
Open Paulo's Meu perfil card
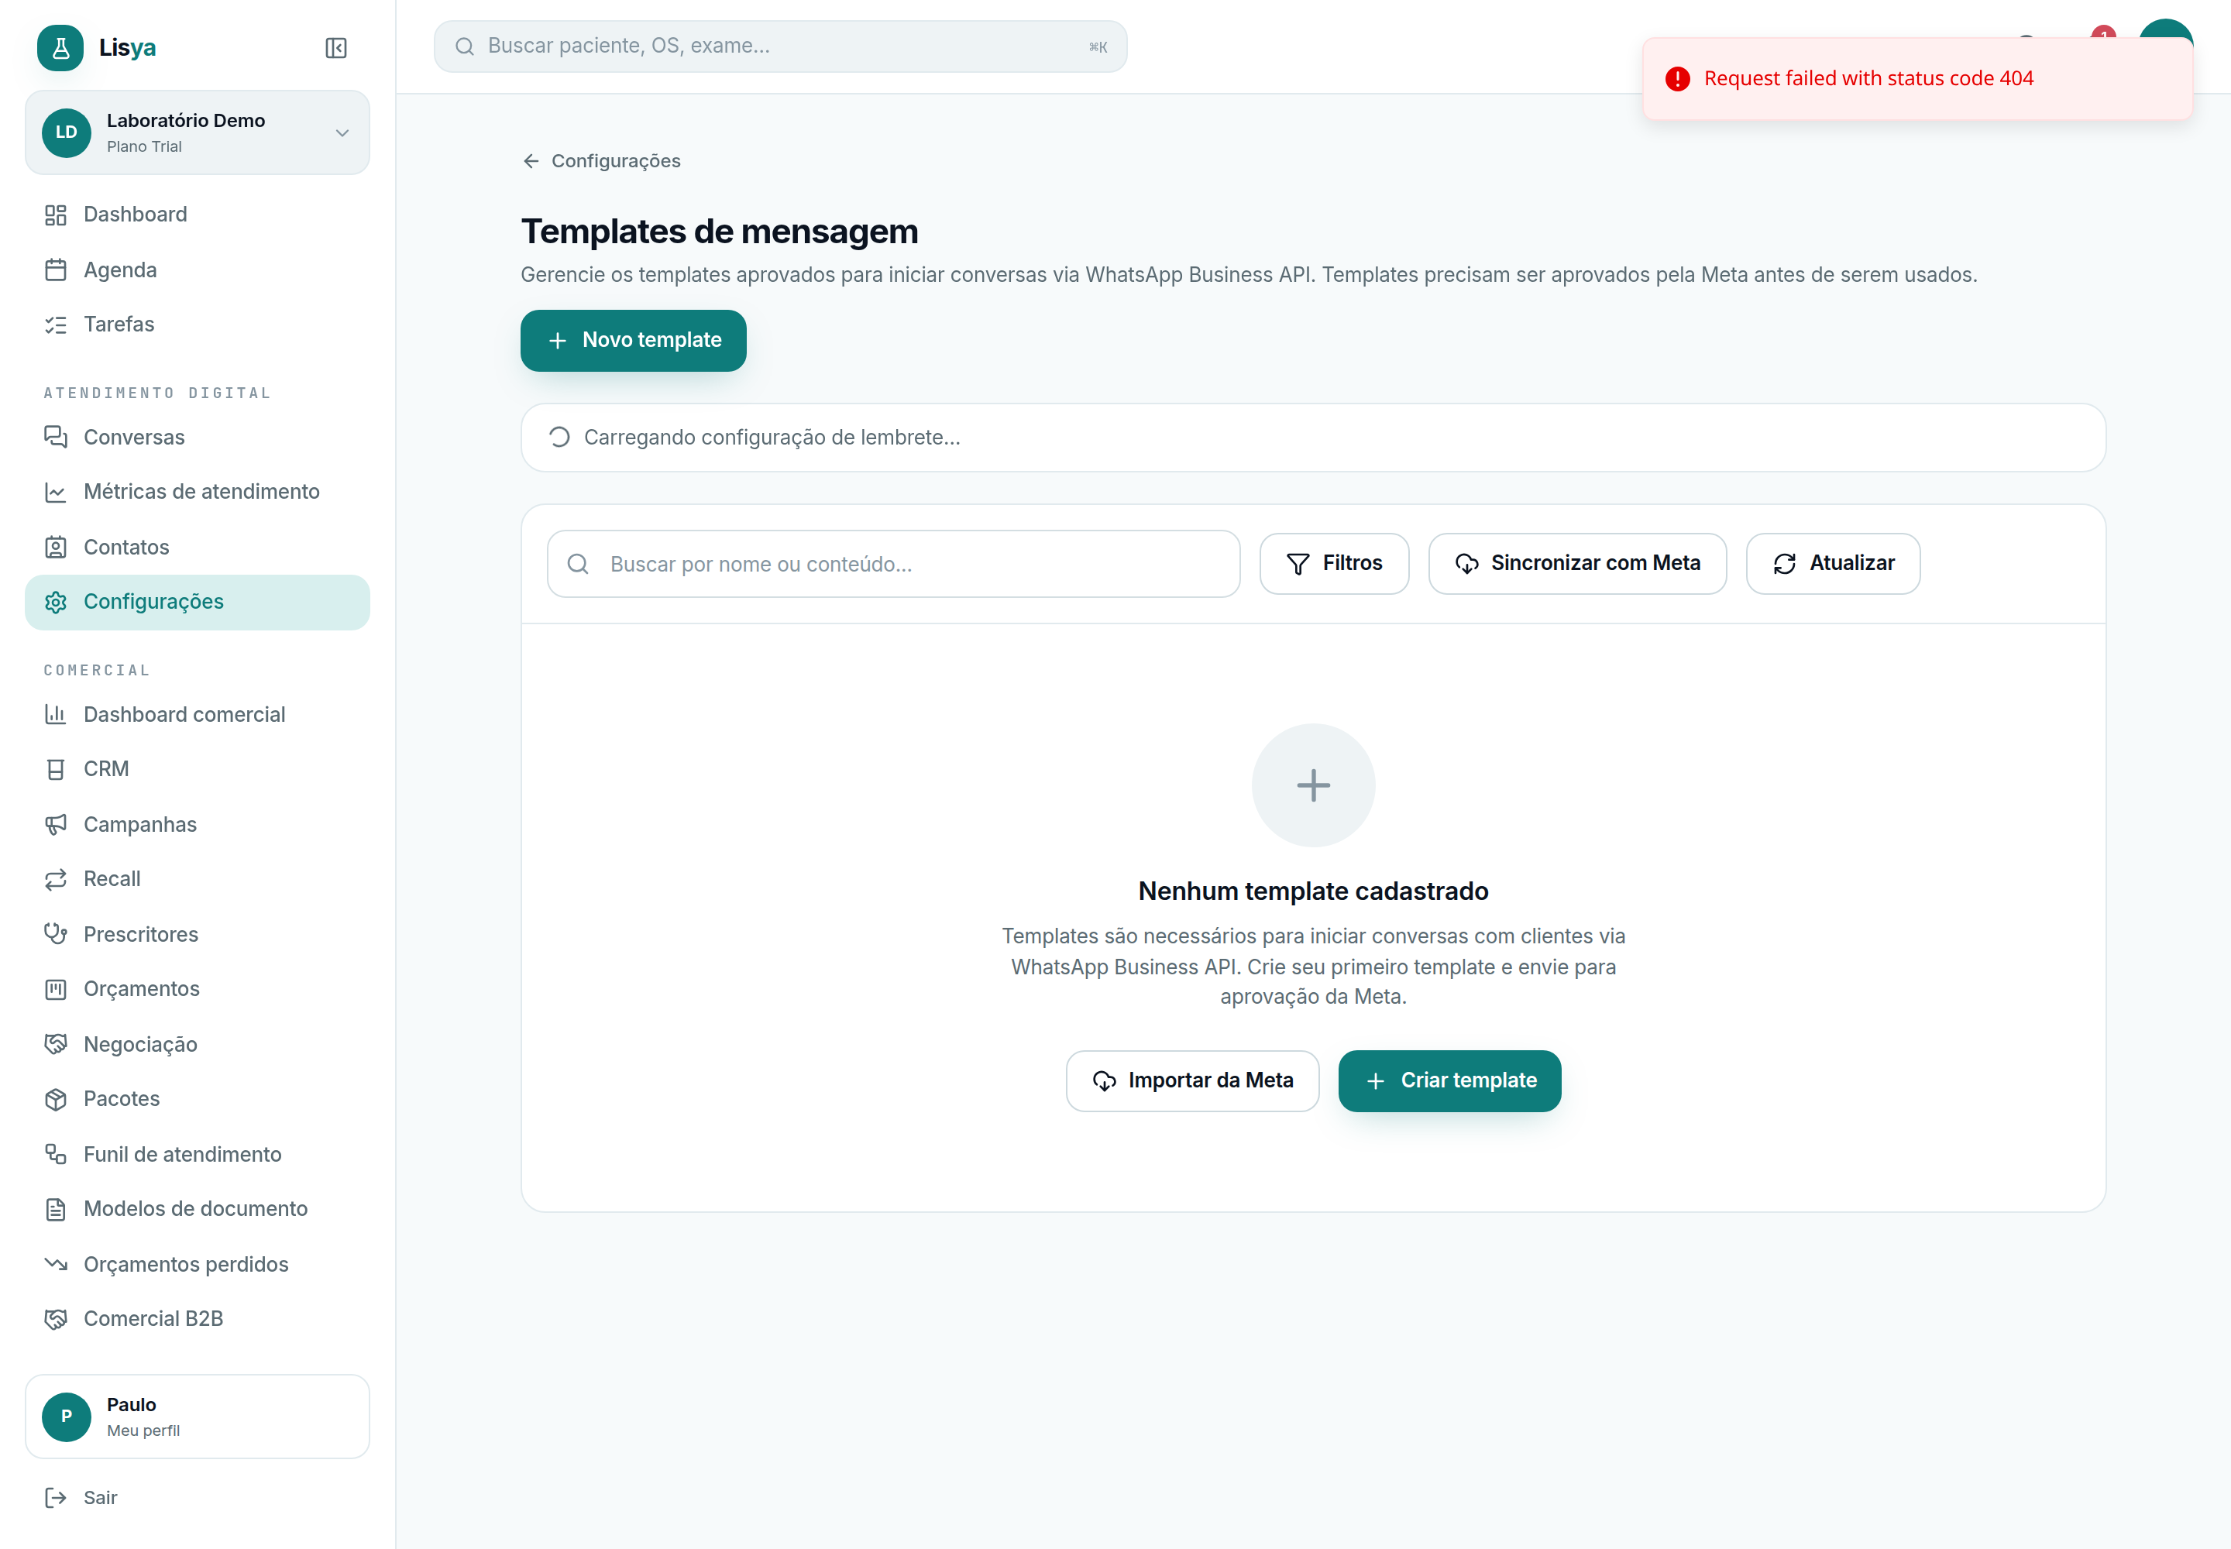pos(197,1416)
